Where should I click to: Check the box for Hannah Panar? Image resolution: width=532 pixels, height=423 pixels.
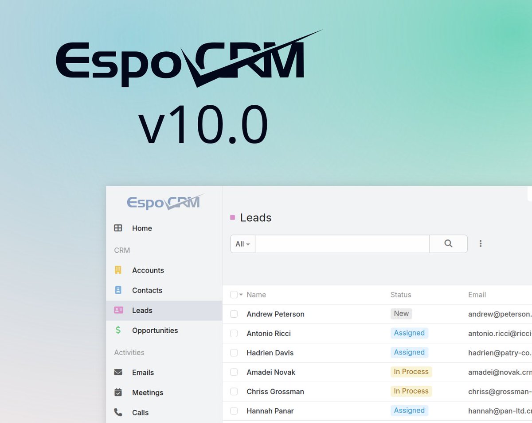[234, 411]
